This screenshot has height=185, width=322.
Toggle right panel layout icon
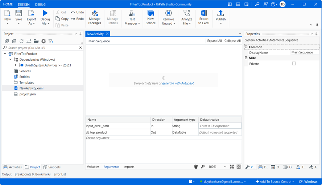[247, 4]
